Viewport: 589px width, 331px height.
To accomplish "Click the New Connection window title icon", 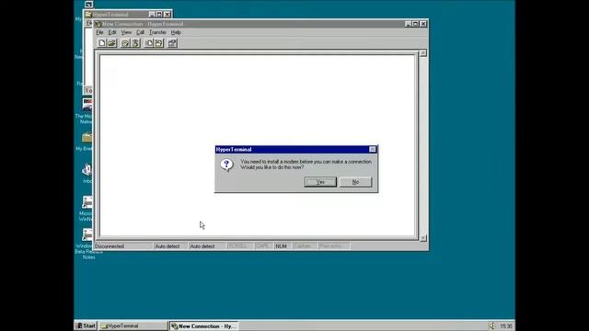I will [98, 24].
